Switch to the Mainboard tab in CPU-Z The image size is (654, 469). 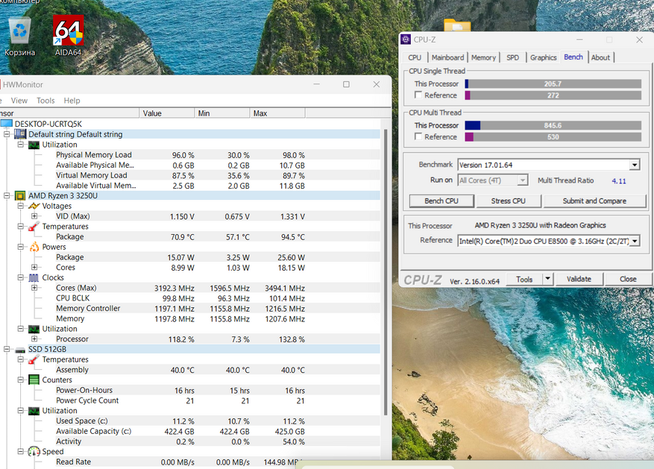pyautogui.click(x=447, y=57)
